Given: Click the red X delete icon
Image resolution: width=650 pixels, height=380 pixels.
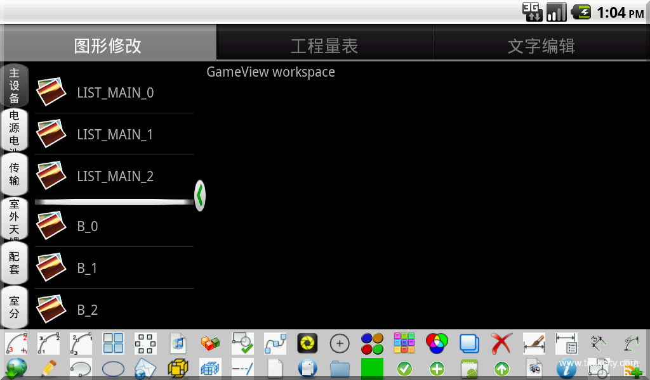Looking at the screenshot, I should click(501, 344).
